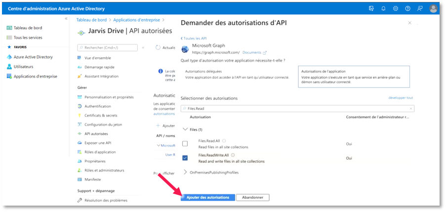The width and height of the screenshot is (446, 212).
Task: Open the help question mark icon
Action: click(x=407, y=8)
